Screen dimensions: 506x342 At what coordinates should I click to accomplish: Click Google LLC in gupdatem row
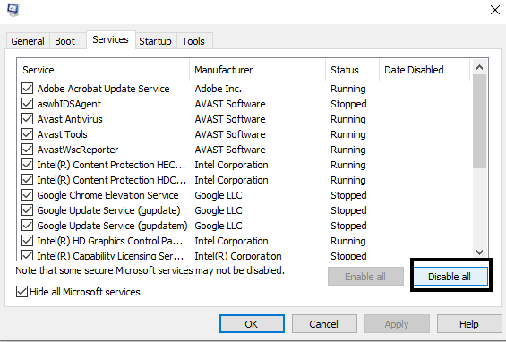tap(219, 226)
